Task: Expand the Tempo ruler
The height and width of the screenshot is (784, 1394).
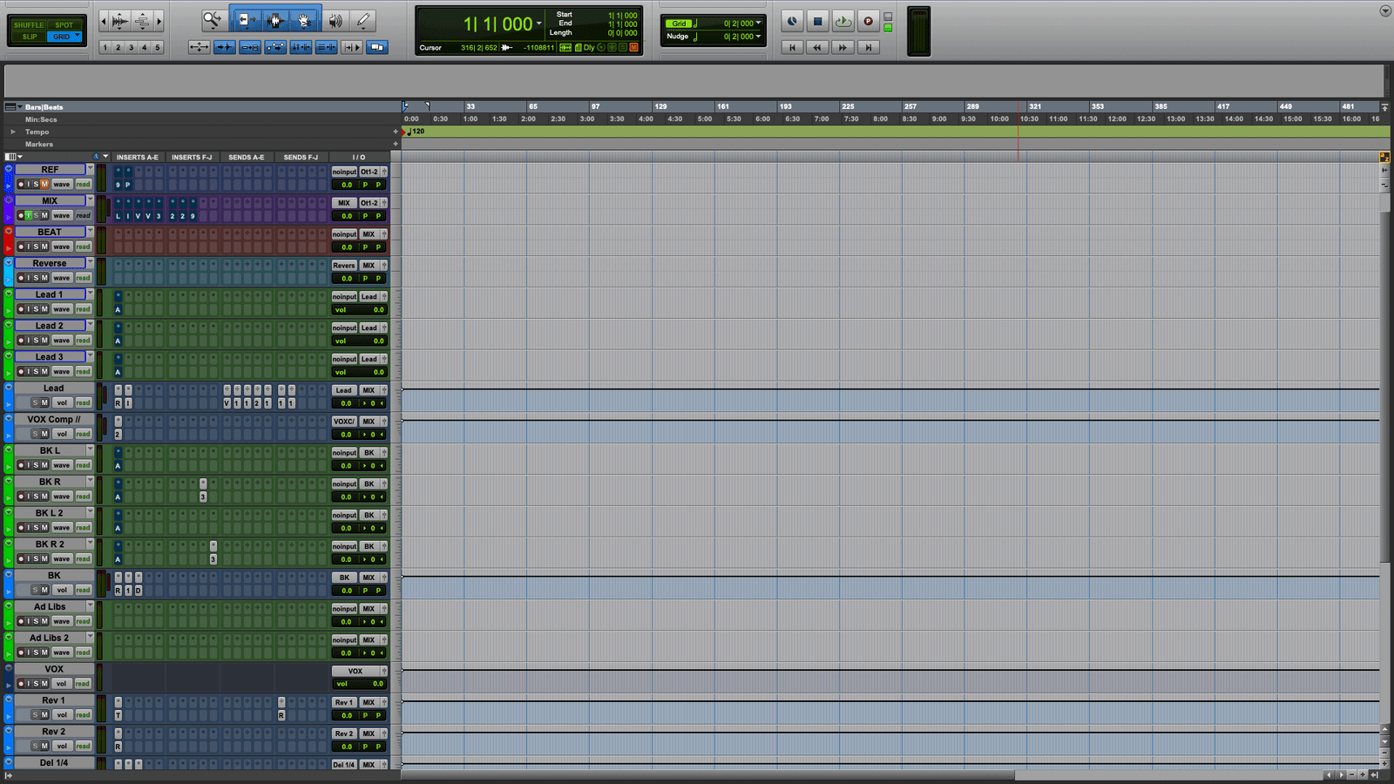Action: tap(12, 132)
